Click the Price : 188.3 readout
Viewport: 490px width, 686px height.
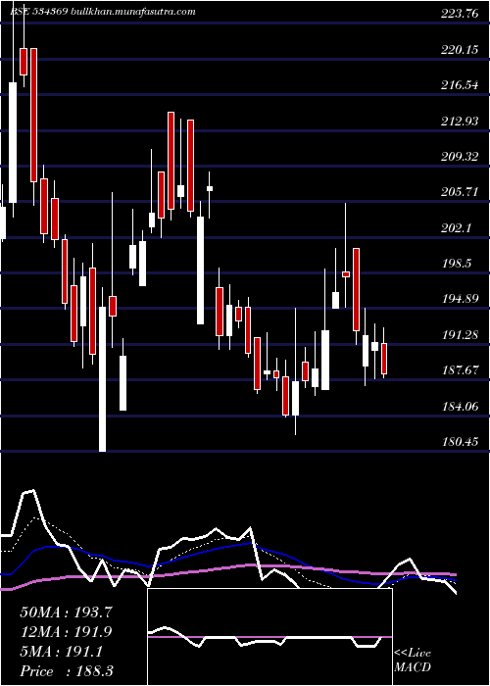point(67,671)
